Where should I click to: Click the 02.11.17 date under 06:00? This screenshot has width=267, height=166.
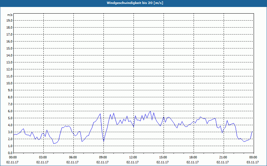[x=72, y=162]
